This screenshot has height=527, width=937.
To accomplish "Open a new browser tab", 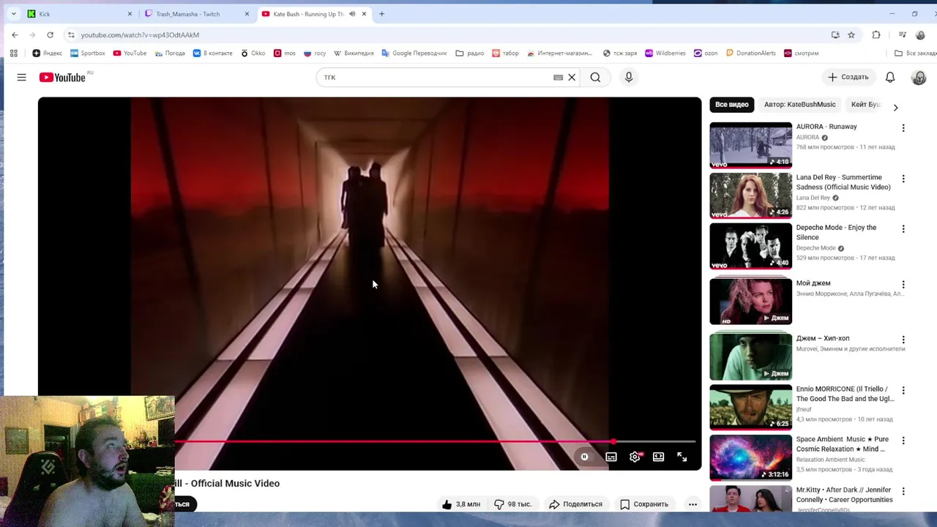I will [381, 14].
